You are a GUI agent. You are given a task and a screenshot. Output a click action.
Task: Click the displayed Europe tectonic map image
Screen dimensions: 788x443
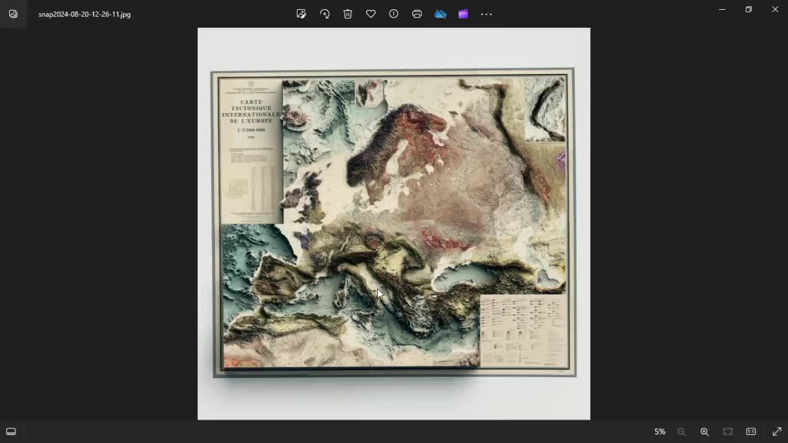[394, 223]
